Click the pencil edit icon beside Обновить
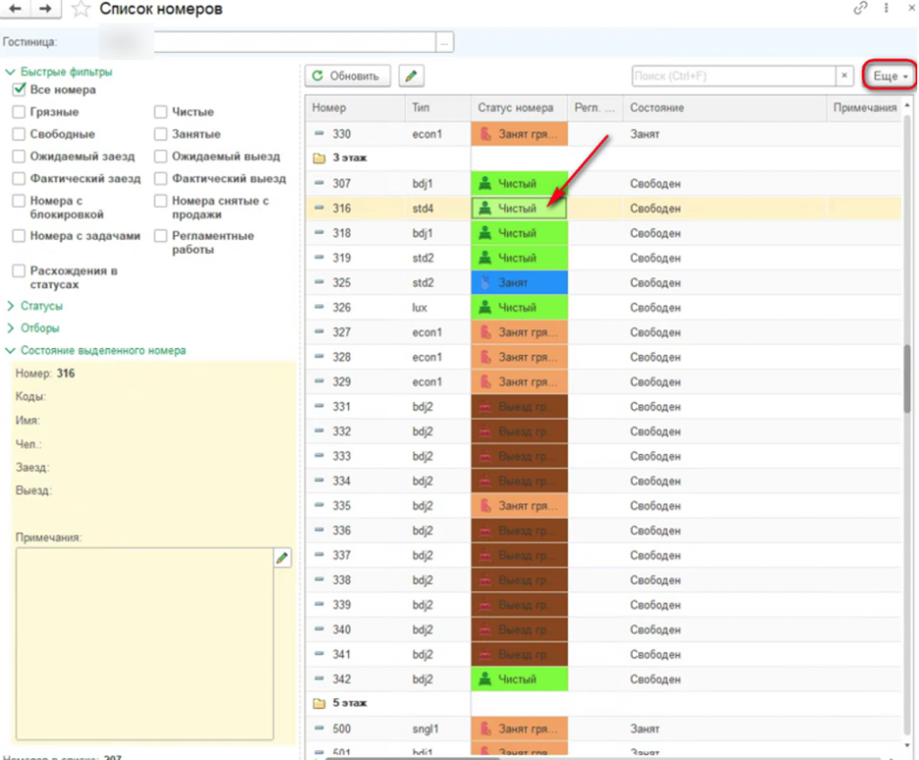This screenshot has width=919, height=760. click(411, 76)
